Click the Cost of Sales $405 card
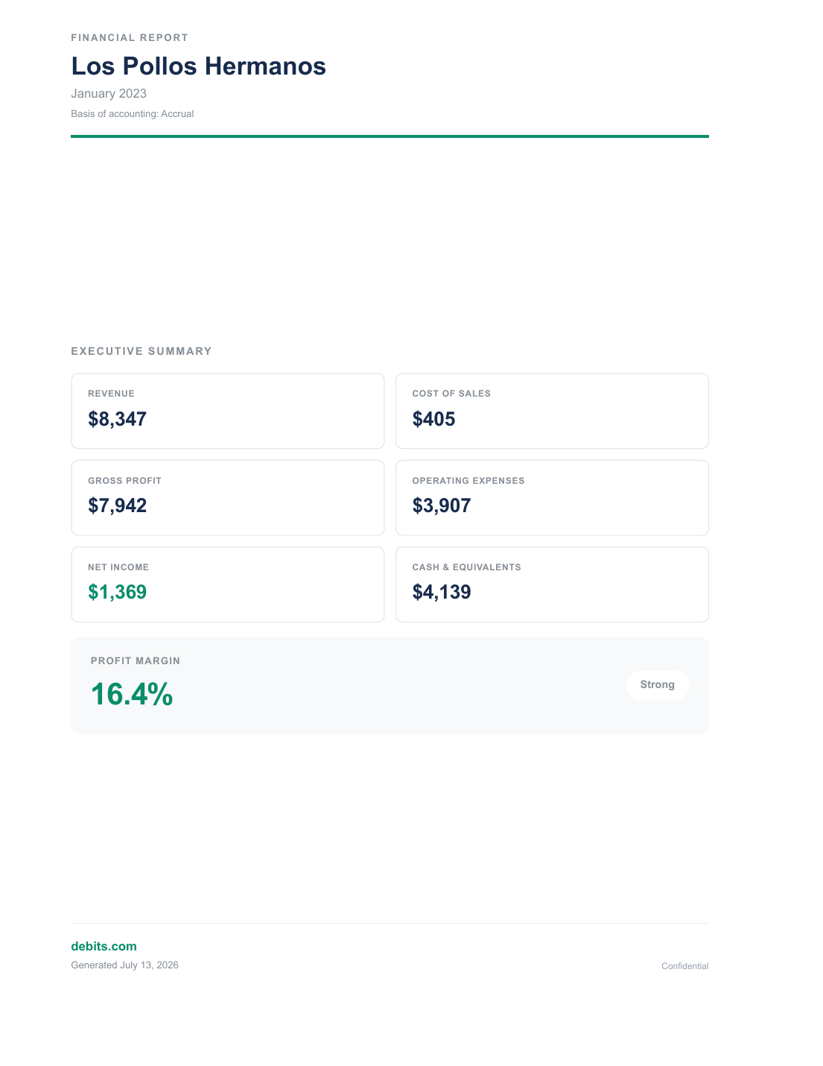Image resolution: width=823 pixels, height=1066 pixels. (x=552, y=411)
